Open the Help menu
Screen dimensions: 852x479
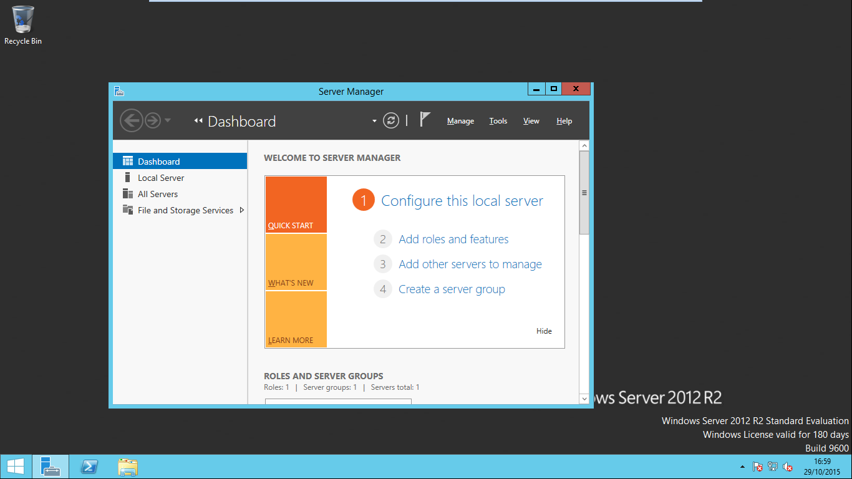pyautogui.click(x=564, y=121)
